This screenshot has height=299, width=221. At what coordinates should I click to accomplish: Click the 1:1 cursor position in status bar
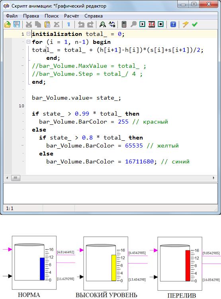10,209
